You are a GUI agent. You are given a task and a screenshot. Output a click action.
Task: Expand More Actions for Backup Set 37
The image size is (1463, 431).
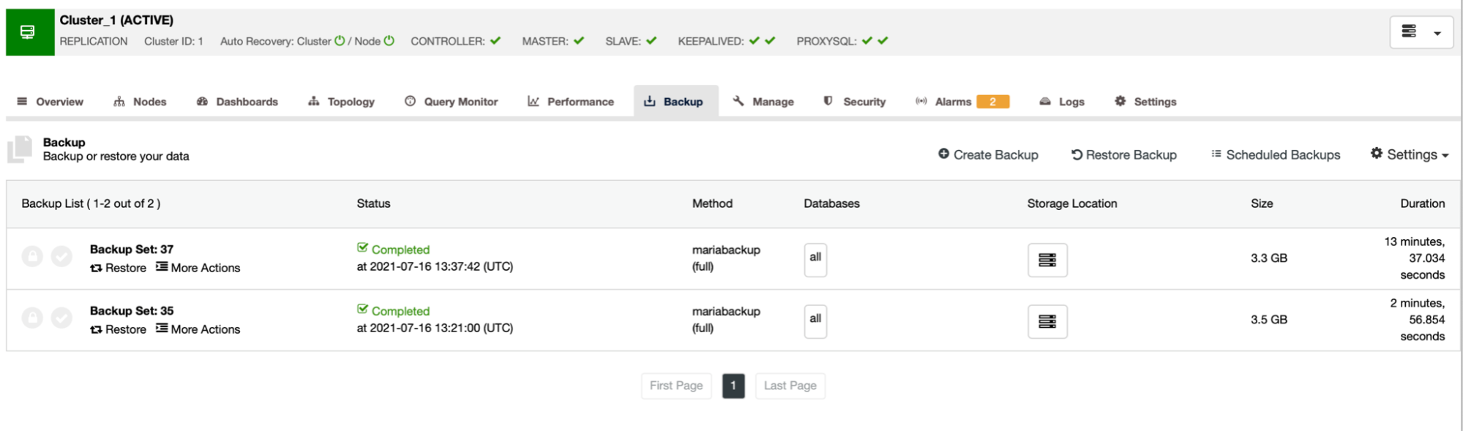click(198, 268)
